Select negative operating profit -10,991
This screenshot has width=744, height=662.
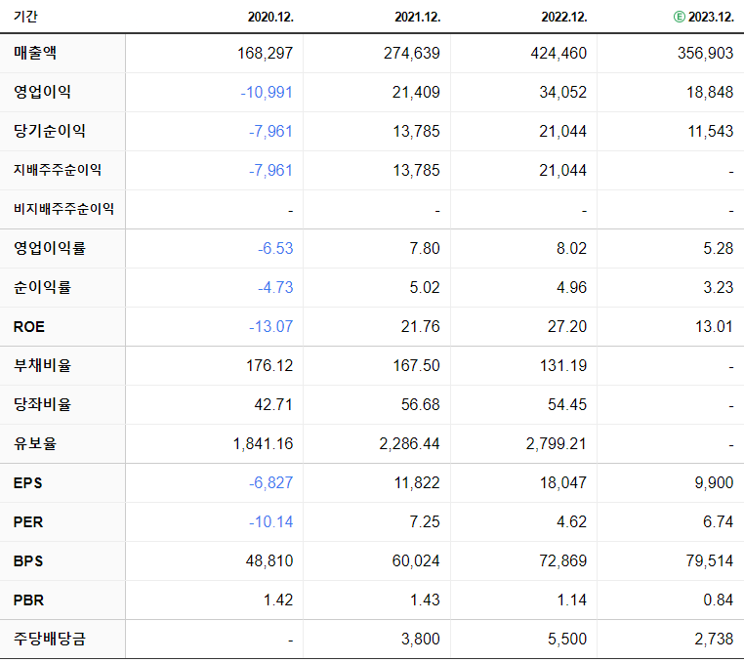tap(267, 92)
